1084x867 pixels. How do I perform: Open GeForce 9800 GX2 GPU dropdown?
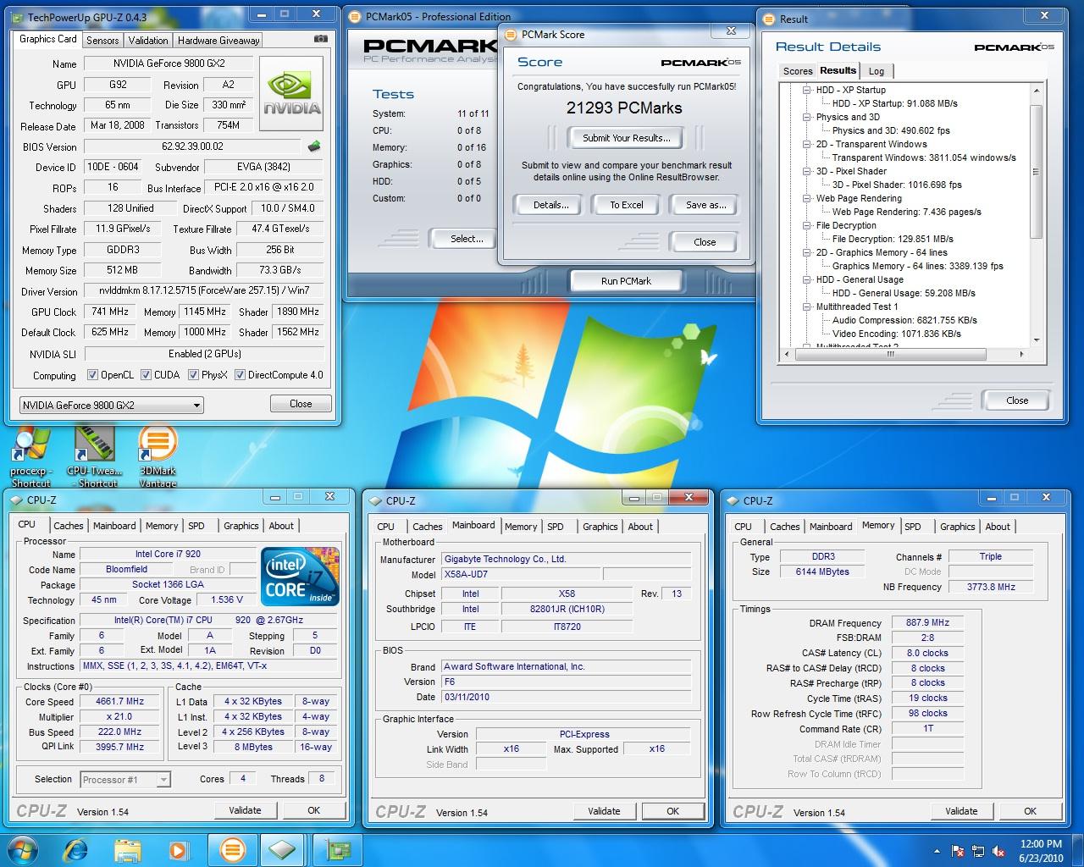112,405
